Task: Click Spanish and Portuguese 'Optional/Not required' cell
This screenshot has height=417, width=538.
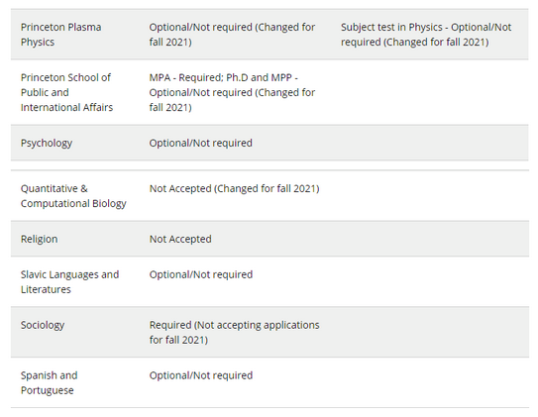Action: [201, 375]
